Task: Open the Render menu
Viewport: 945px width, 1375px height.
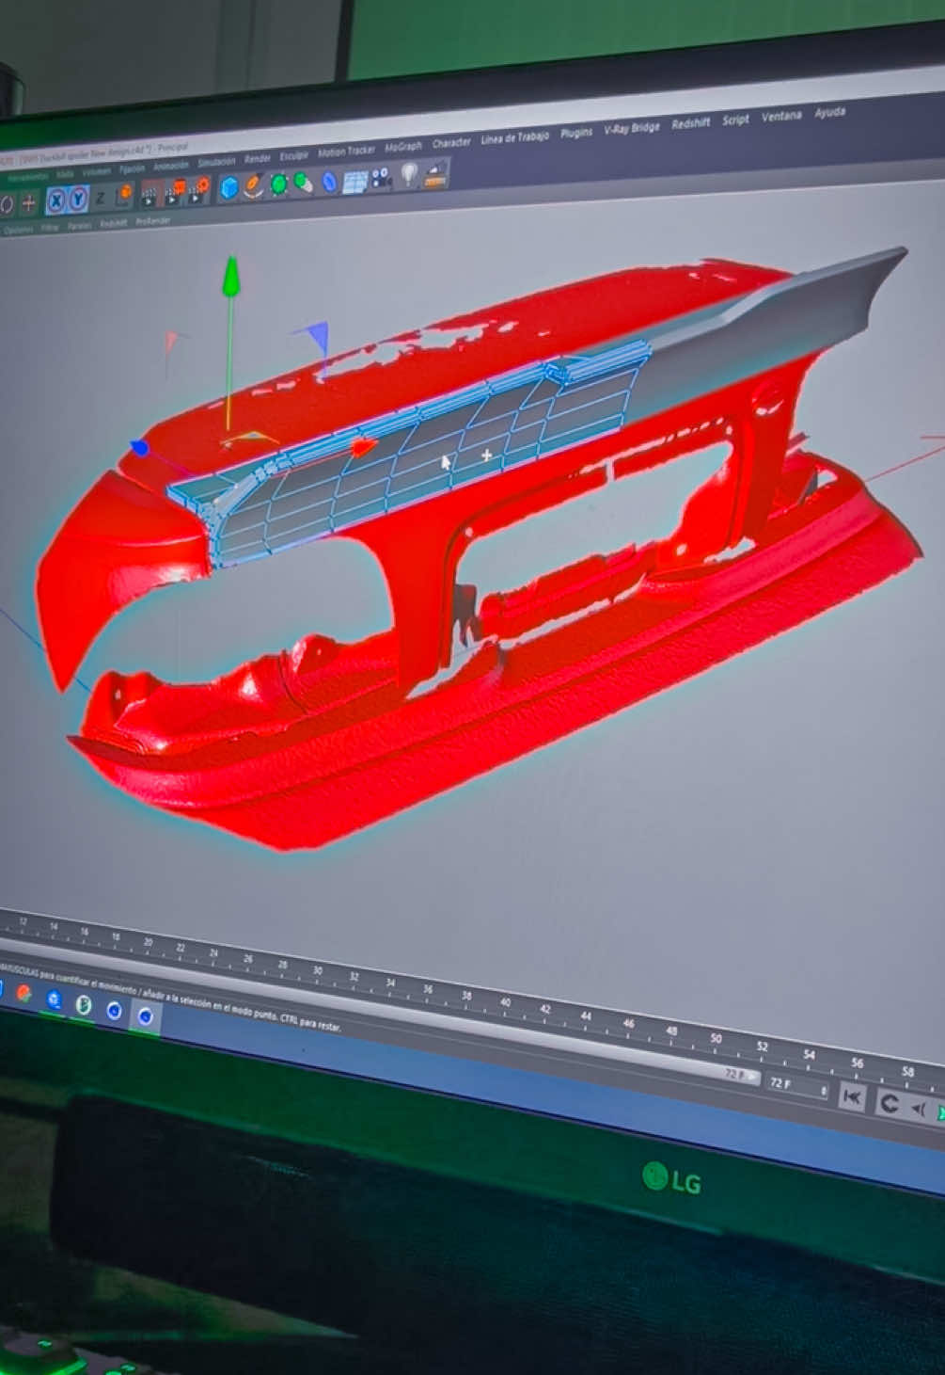Action: coord(258,158)
